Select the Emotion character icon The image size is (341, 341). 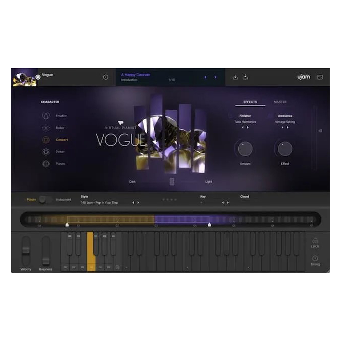[46, 116]
